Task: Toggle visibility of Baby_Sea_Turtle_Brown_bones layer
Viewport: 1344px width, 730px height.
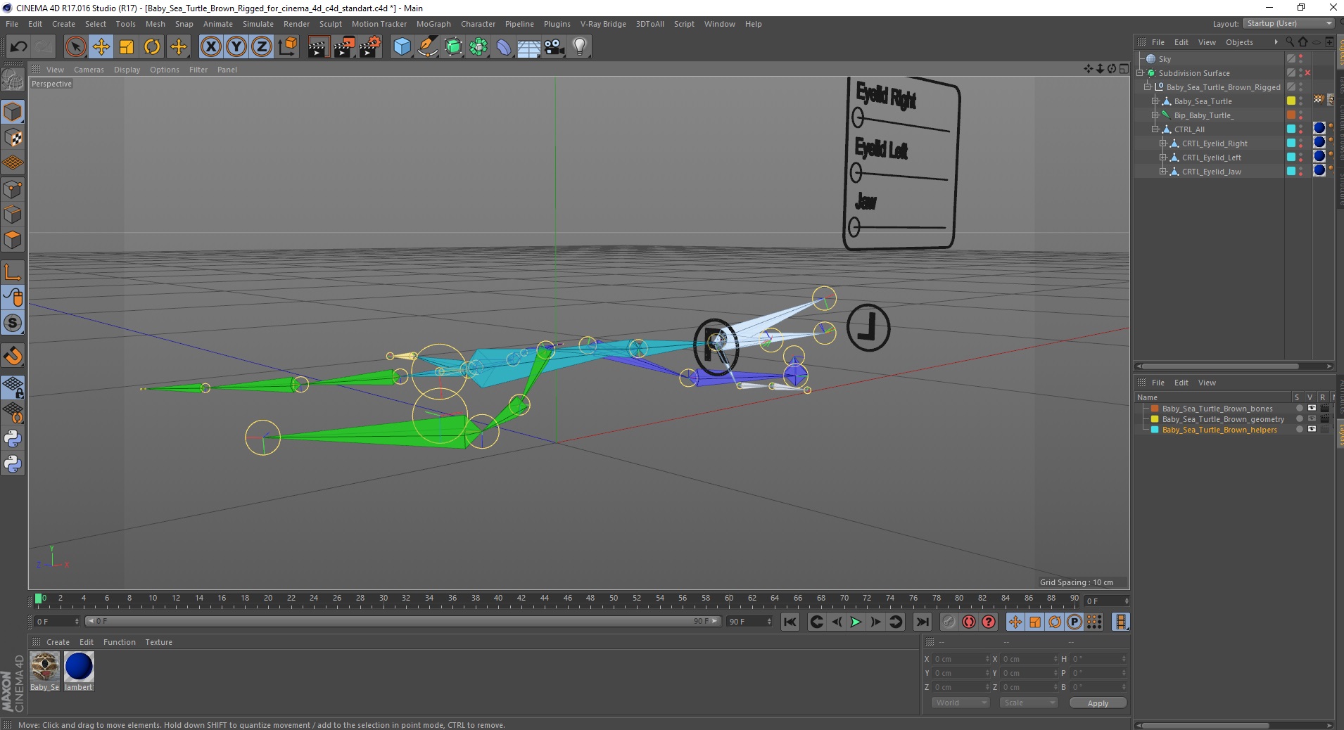Action: (1312, 409)
